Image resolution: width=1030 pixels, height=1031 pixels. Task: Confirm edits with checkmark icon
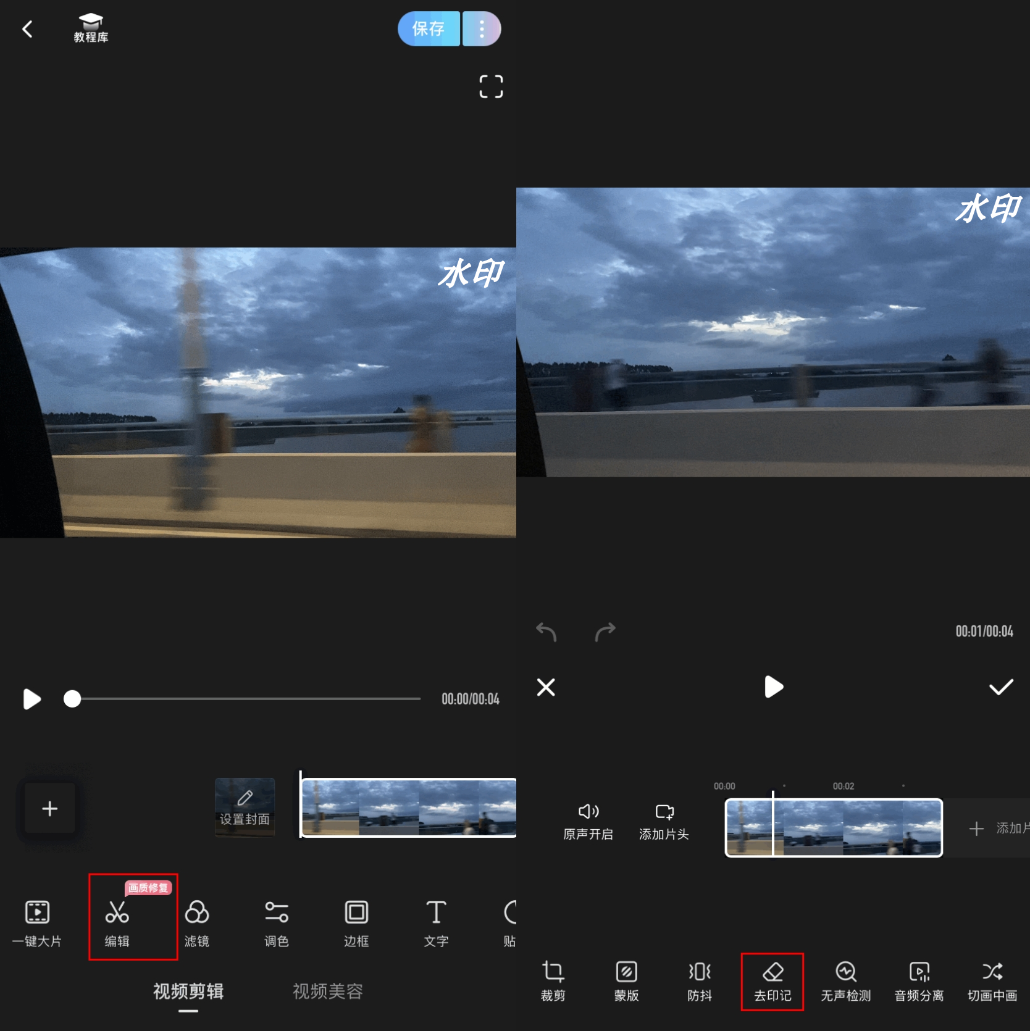[x=1001, y=687]
